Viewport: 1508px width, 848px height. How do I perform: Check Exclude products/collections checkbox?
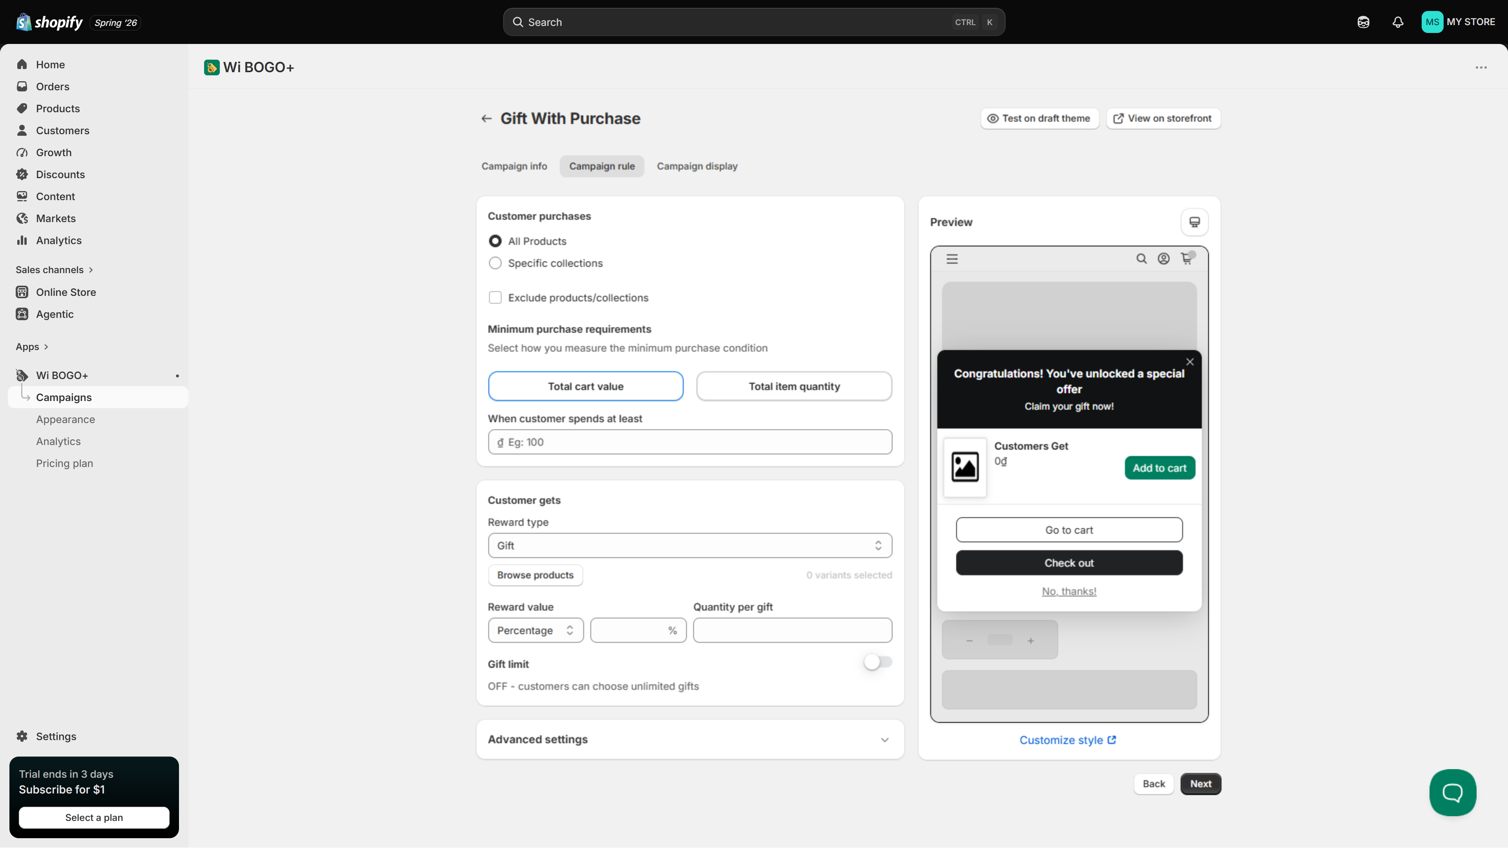[x=495, y=298]
